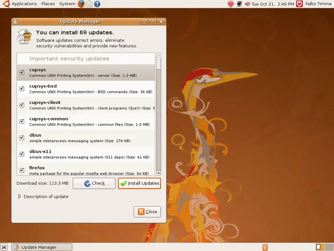334x251 pixels.
Task: Click the 'Important security updates' list header
Action: [x=69, y=59]
